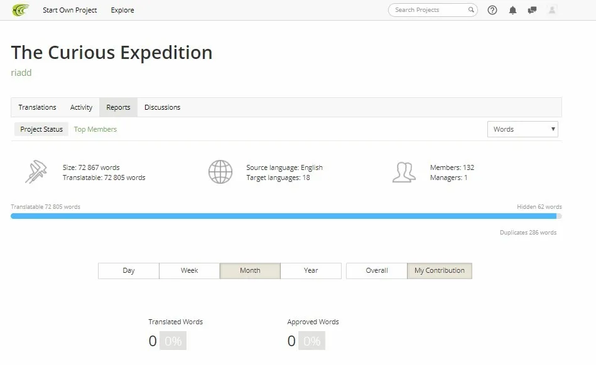Select the Year period

[x=311, y=271]
